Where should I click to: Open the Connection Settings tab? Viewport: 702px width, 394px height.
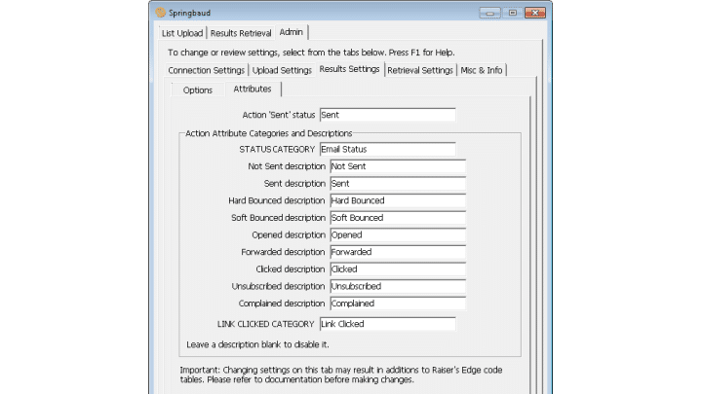pos(207,70)
